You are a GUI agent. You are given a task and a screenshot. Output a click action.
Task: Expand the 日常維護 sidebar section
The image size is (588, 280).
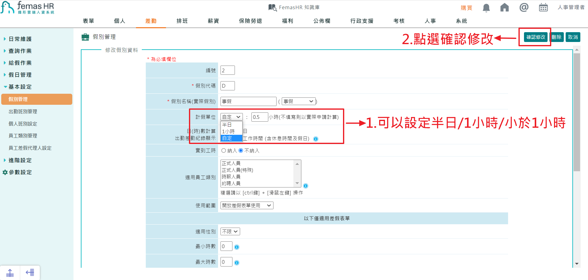coord(20,39)
